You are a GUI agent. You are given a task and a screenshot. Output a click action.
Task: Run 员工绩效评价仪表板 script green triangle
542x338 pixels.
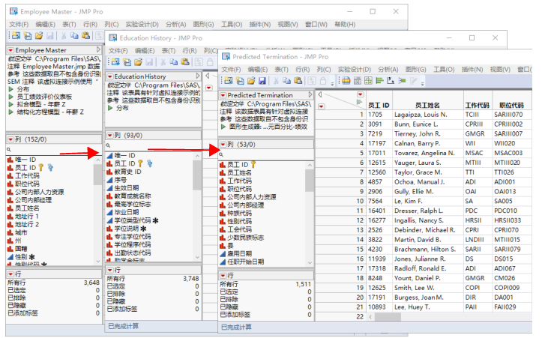[x=11, y=97]
